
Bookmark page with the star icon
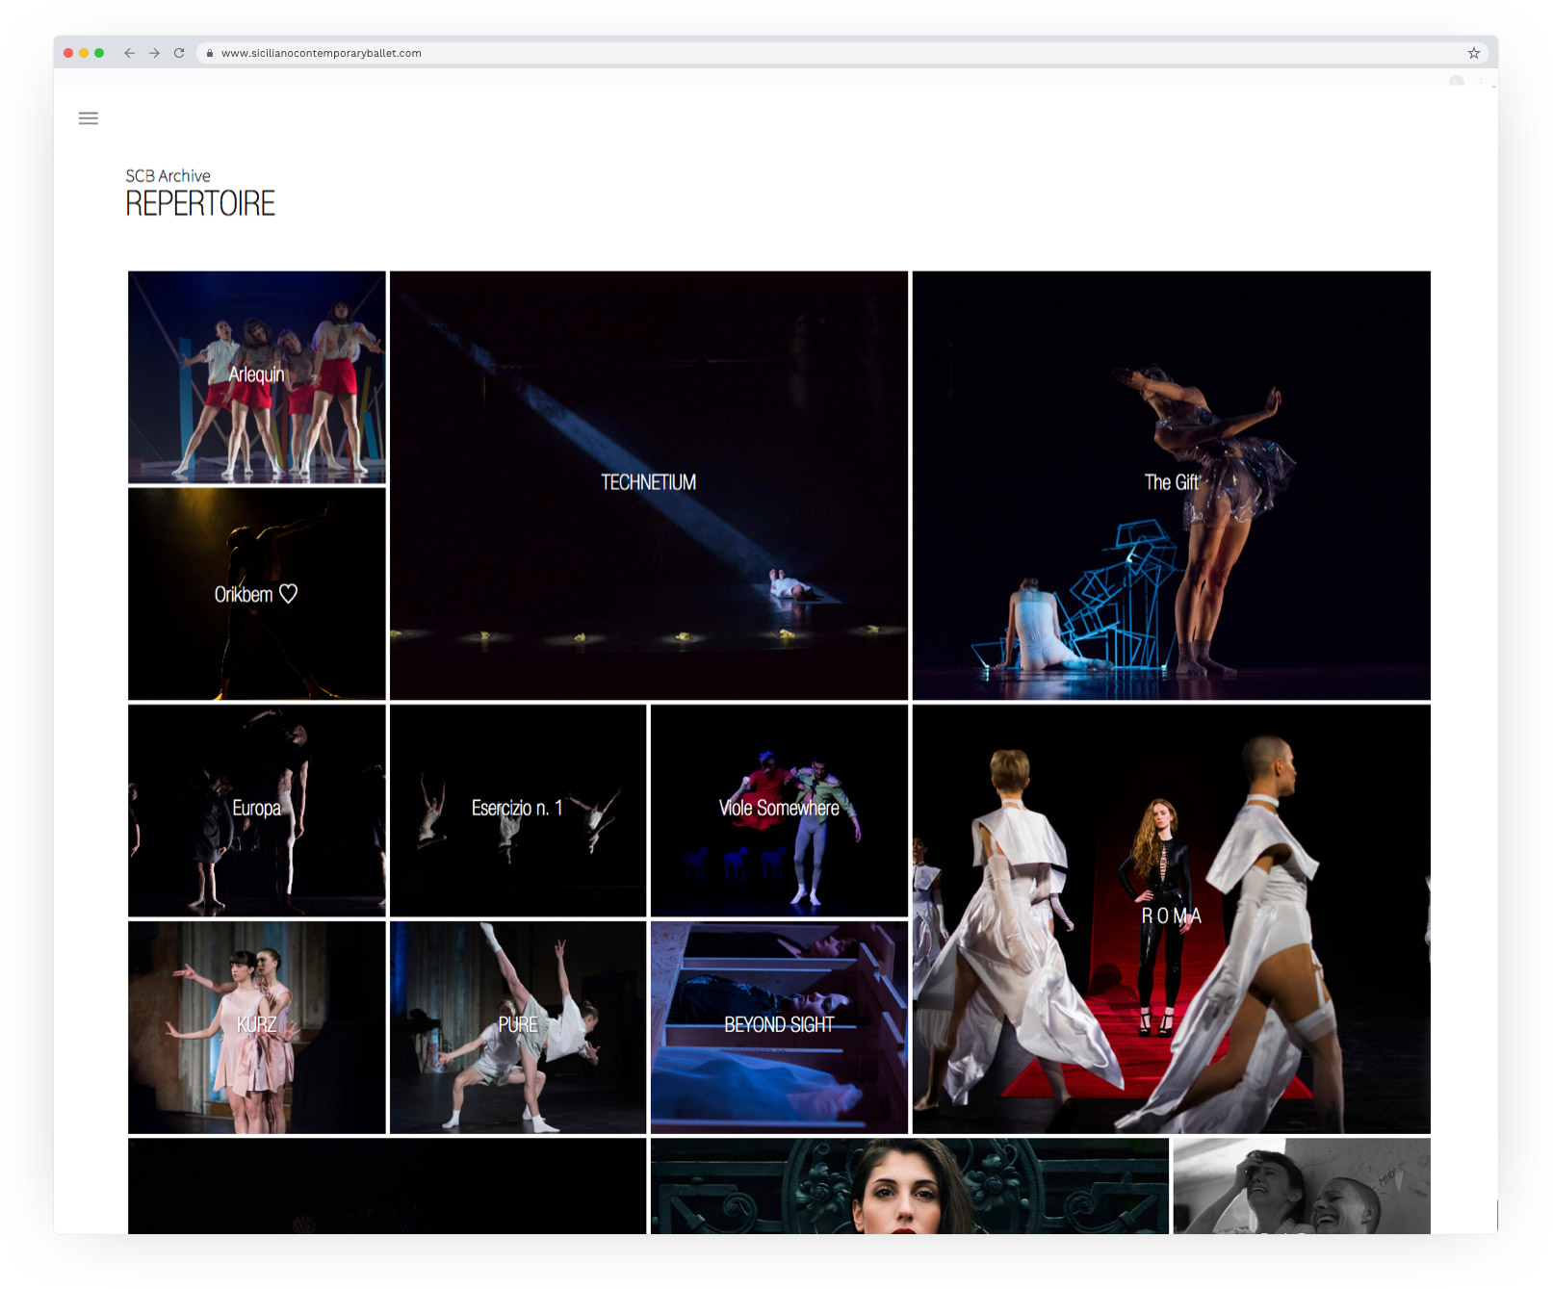1473,53
